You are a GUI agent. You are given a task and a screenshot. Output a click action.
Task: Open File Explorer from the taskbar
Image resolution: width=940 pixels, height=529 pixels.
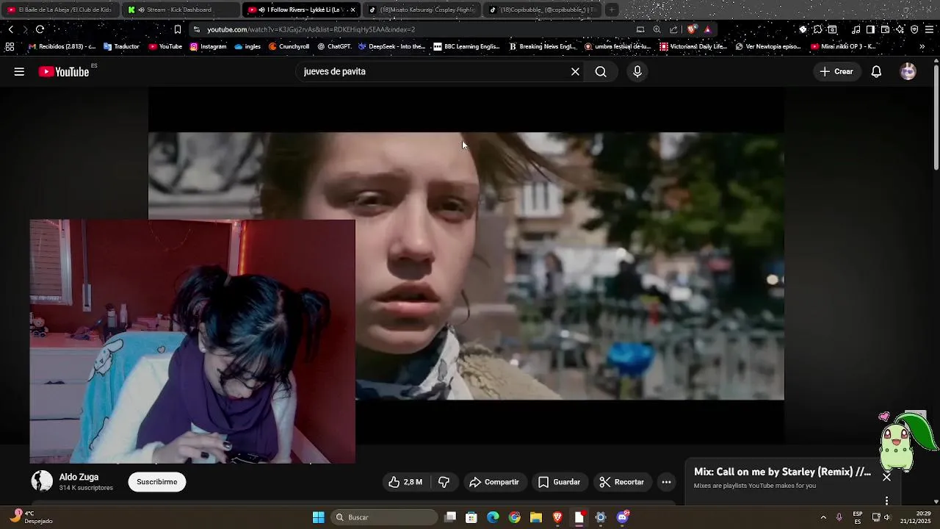click(536, 517)
